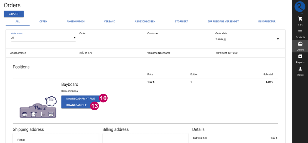Click the blue logo at top right
The image size is (308, 143).
(x=300, y=7)
